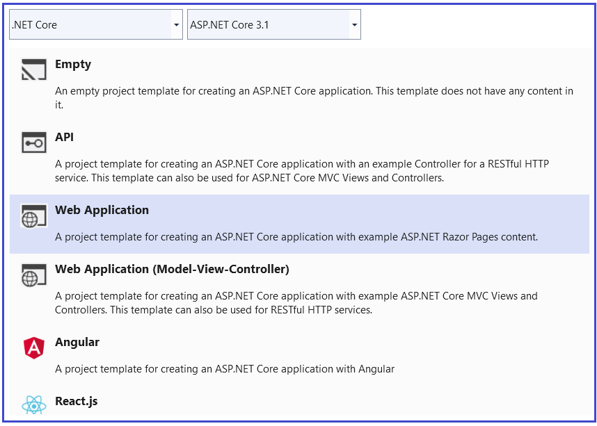Select the Web Application title
Screen dimensions: 597x426
point(102,210)
